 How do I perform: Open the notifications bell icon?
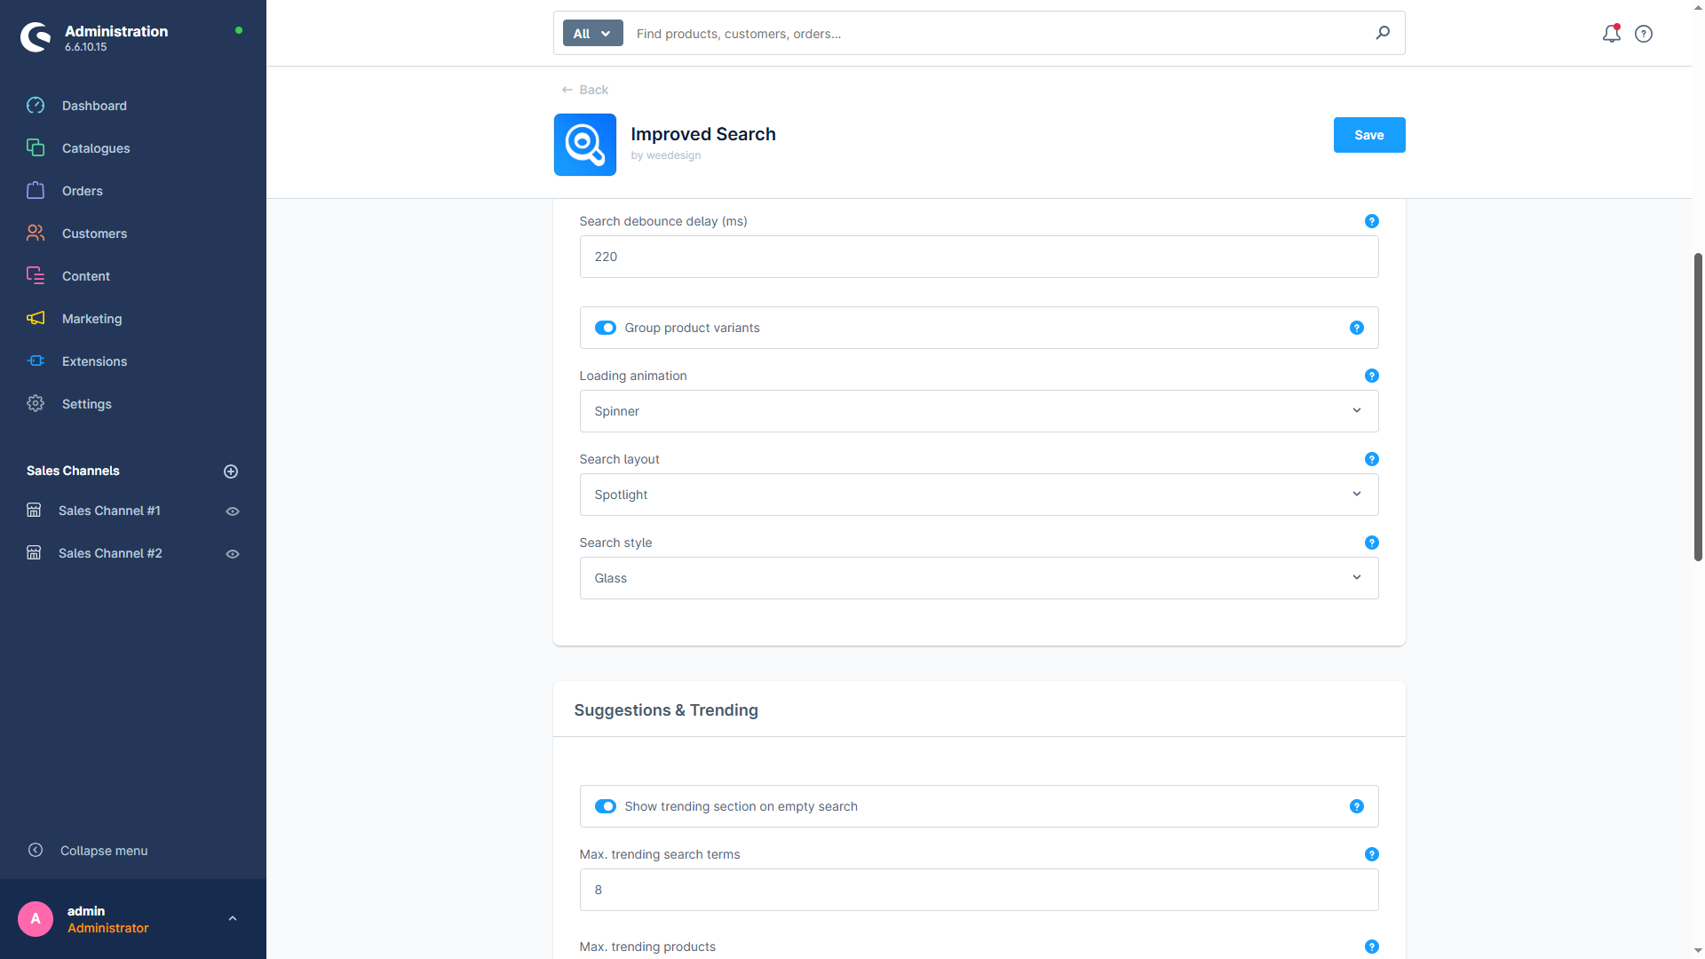tap(1611, 34)
